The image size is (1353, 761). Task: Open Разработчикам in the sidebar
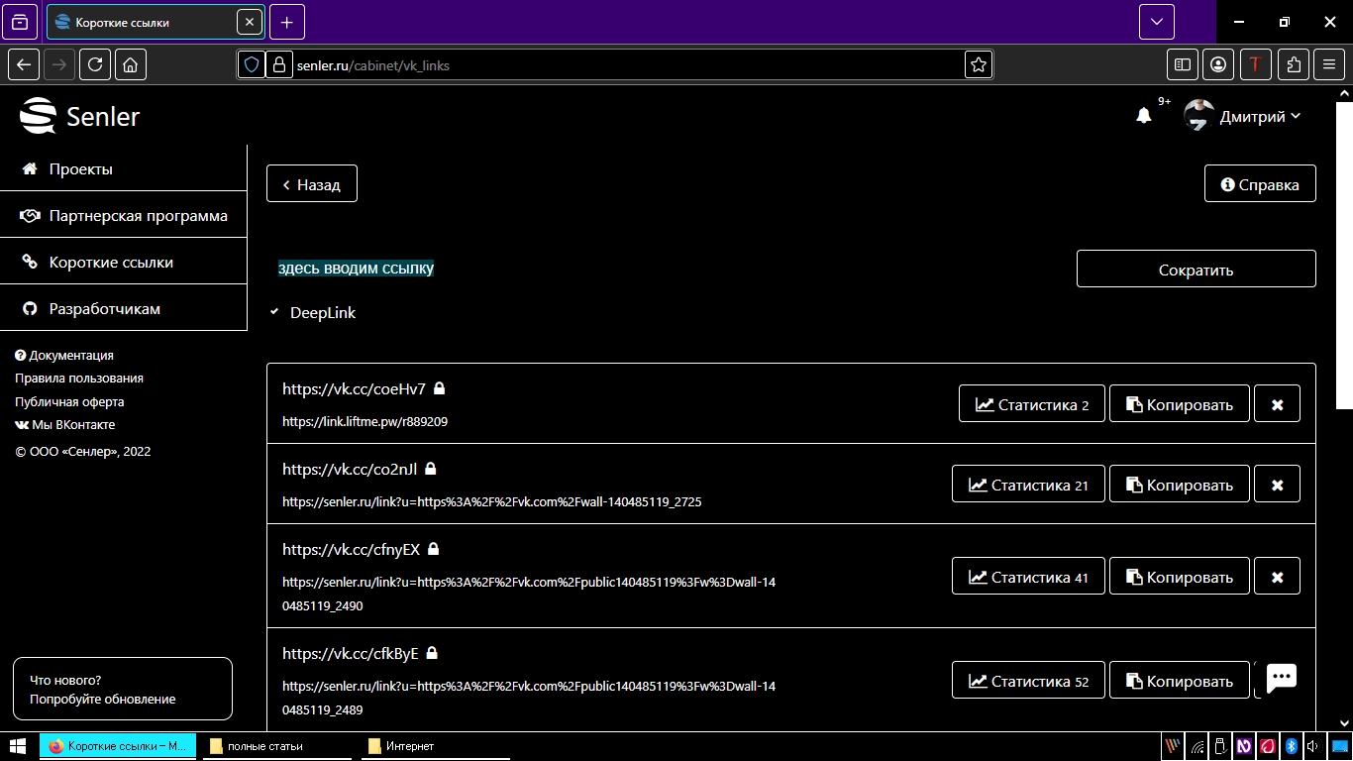(x=123, y=308)
